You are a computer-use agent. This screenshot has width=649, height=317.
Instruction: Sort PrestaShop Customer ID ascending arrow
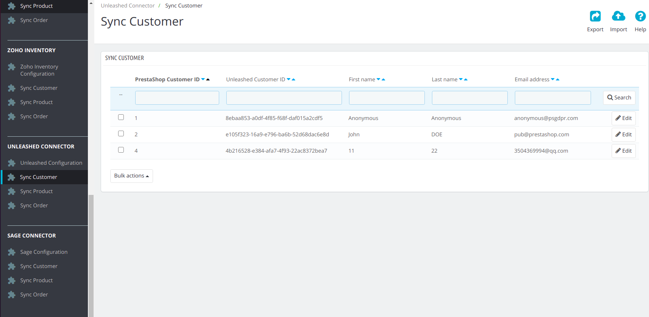(x=208, y=80)
